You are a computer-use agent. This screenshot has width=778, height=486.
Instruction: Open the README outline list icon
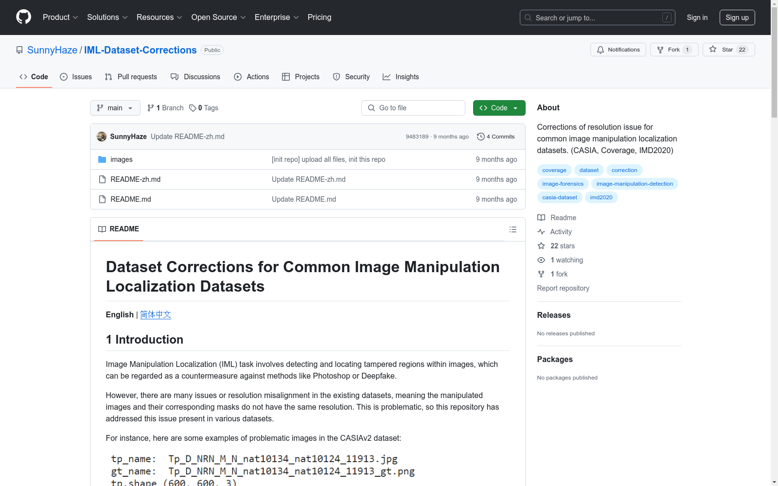(513, 229)
